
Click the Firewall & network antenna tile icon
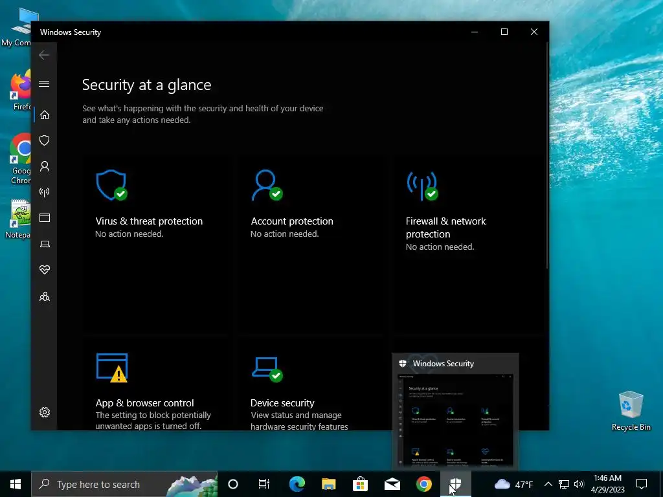(x=422, y=186)
